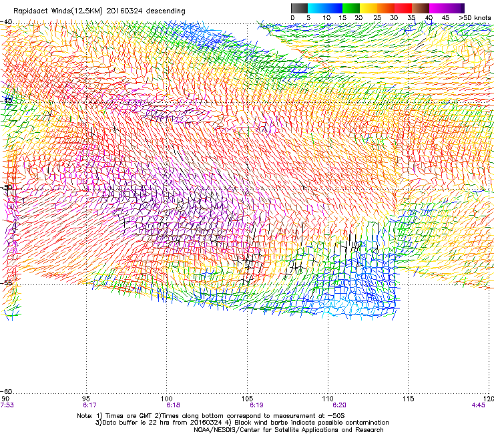The image size is (494, 434).
Task: Click the '8:17' time label
Action: (89, 405)
